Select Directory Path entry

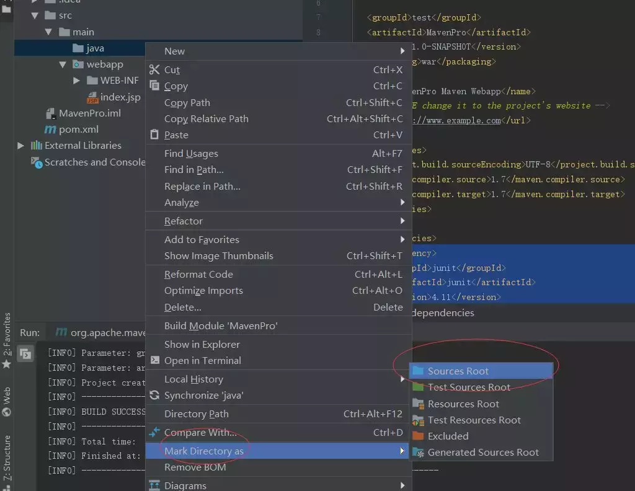[278, 414]
